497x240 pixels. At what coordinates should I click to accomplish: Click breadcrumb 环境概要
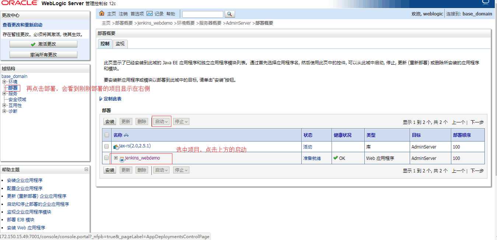pyautogui.click(x=186, y=23)
